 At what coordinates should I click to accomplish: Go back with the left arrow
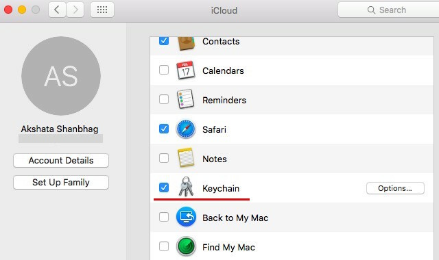(57, 10)
